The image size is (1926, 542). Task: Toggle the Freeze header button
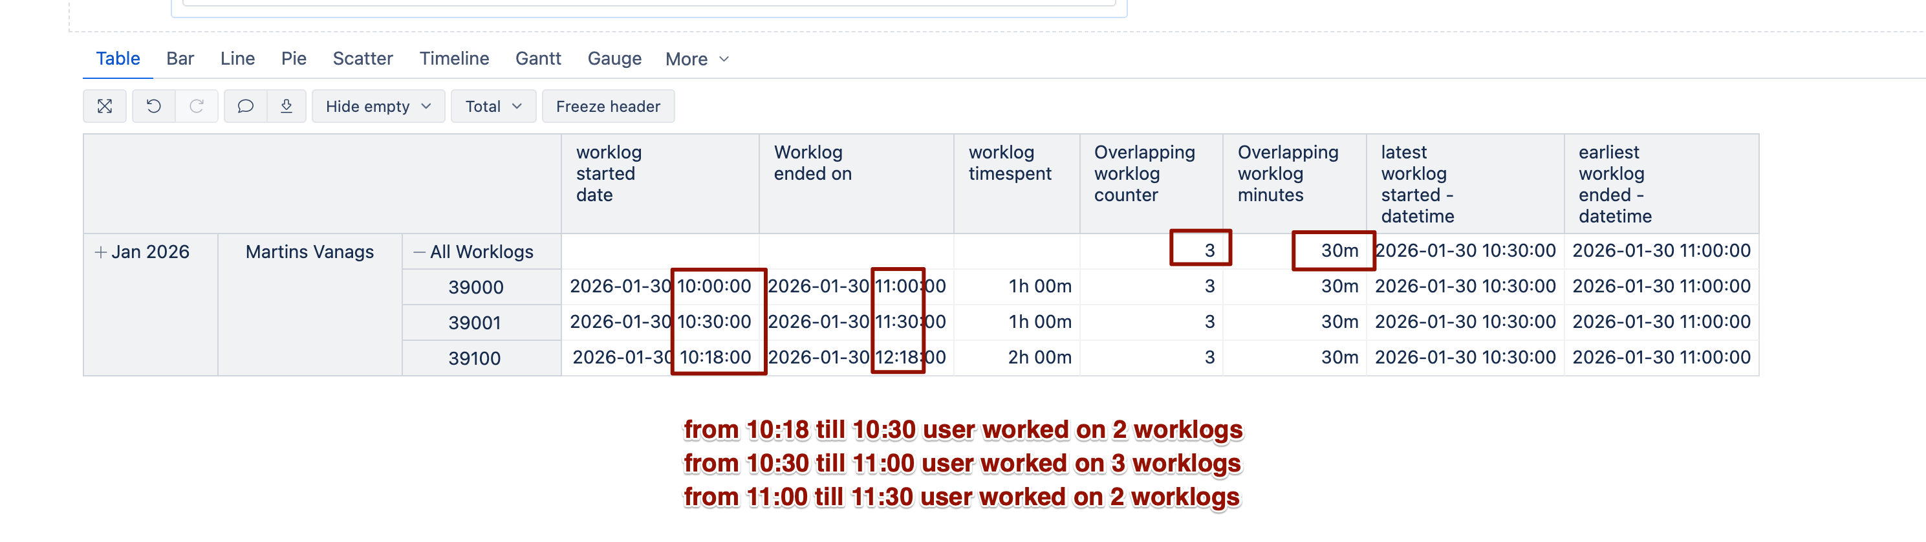point(608,106)
